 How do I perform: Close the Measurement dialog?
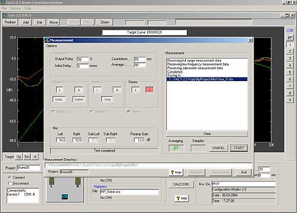tap(250, 40)
